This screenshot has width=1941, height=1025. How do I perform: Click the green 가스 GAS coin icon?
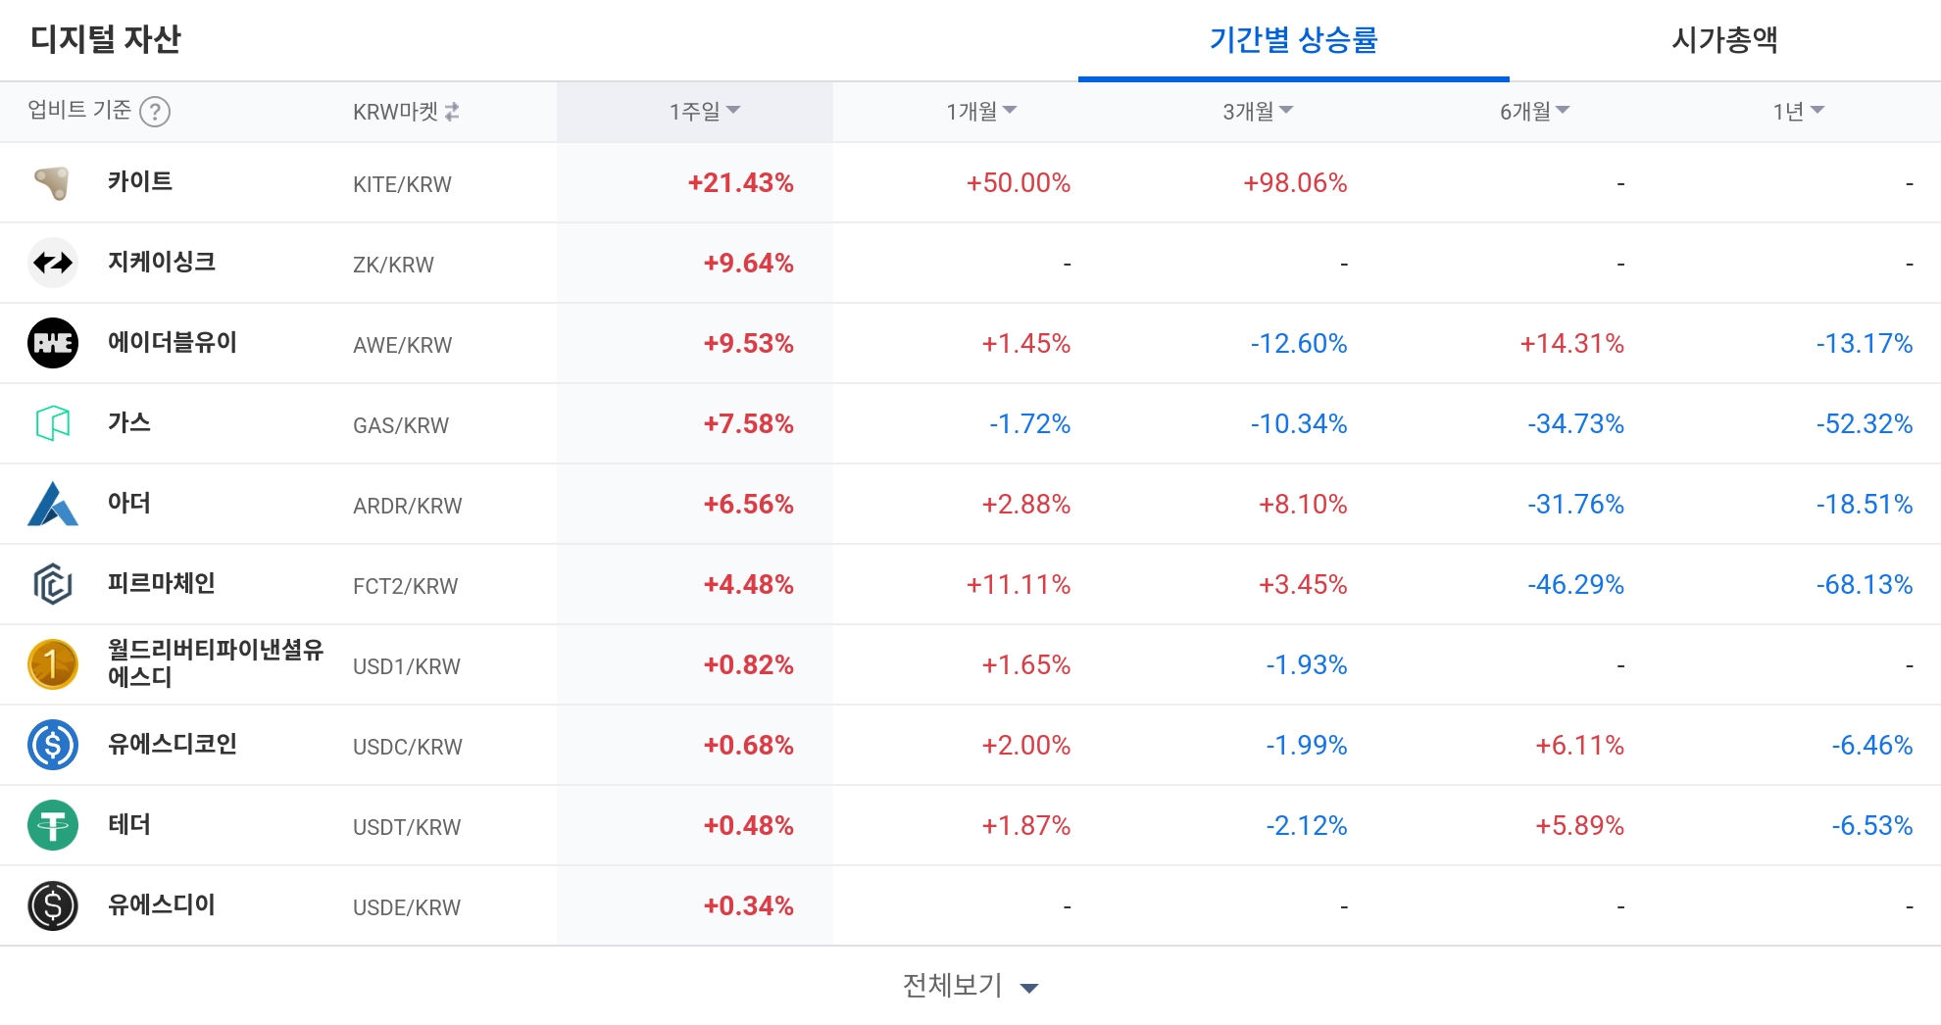tap(54, 423)
